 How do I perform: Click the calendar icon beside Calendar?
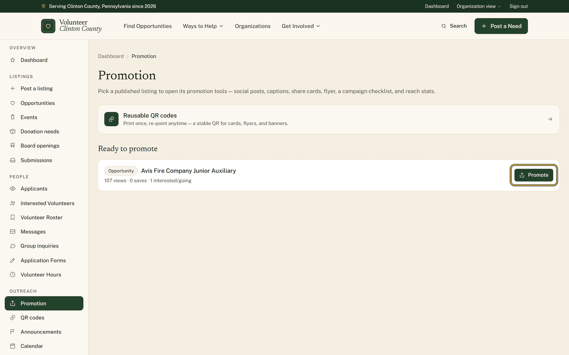tap(13, 346)
